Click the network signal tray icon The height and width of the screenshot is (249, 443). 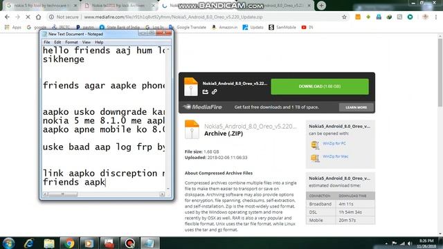[x=402, y=243]
